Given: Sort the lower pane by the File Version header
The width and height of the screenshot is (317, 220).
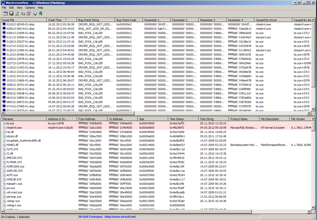Looking at the screenshot, I should point(301,119).
